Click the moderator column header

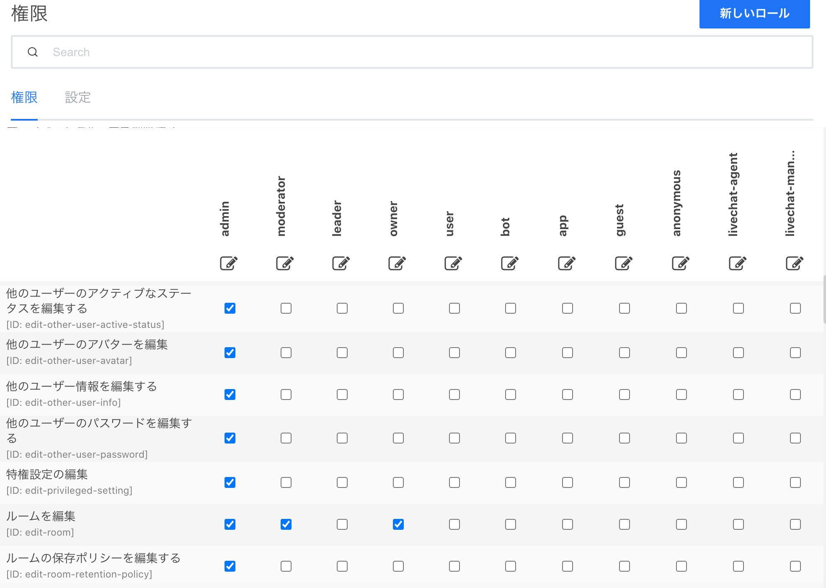[x=281, y=206]
